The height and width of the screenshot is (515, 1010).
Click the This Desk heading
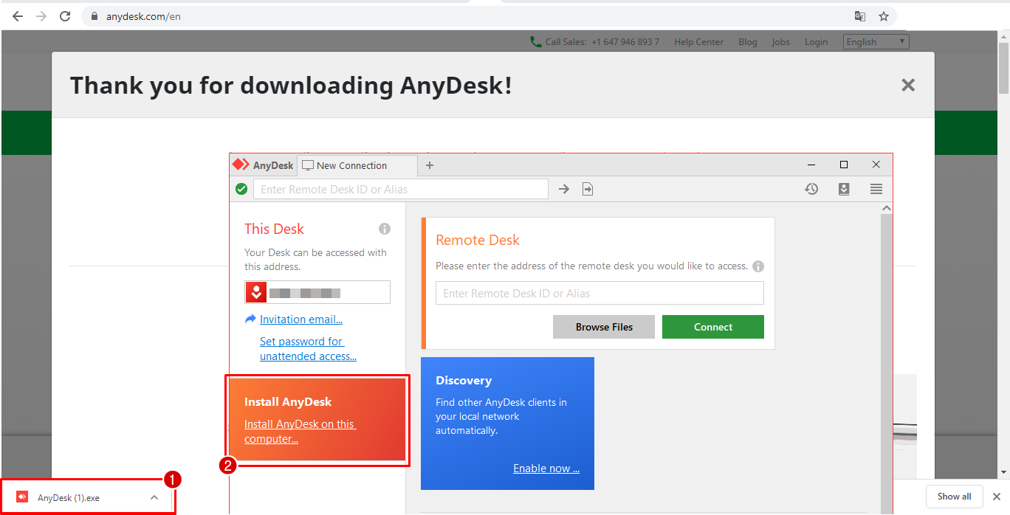274,229
